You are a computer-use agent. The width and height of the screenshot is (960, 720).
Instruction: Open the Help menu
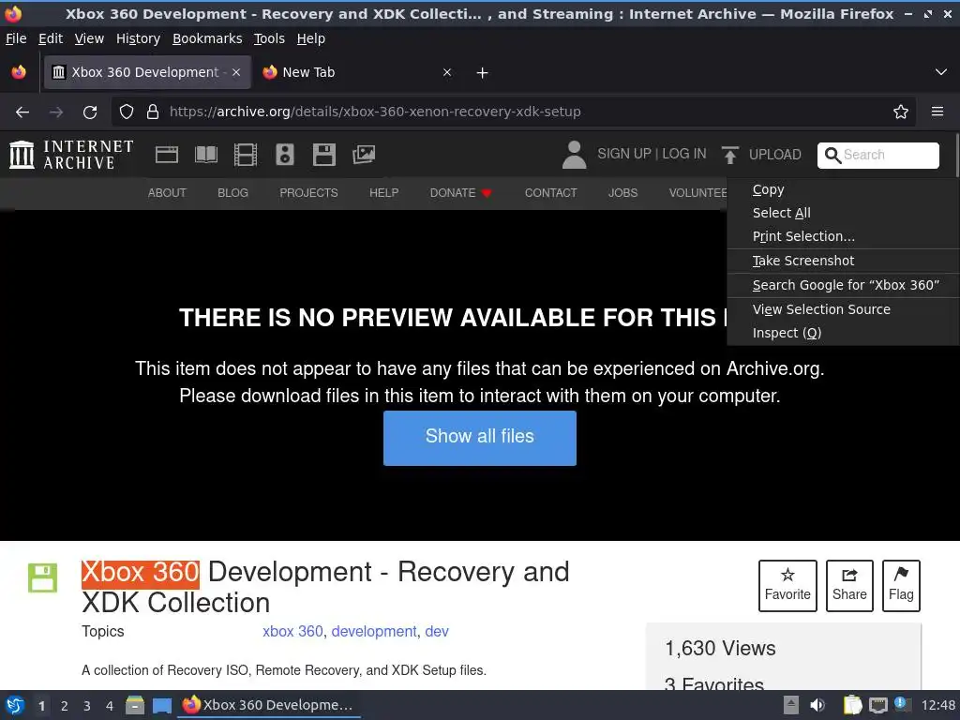pyautogui.click(x=311, y=38)
